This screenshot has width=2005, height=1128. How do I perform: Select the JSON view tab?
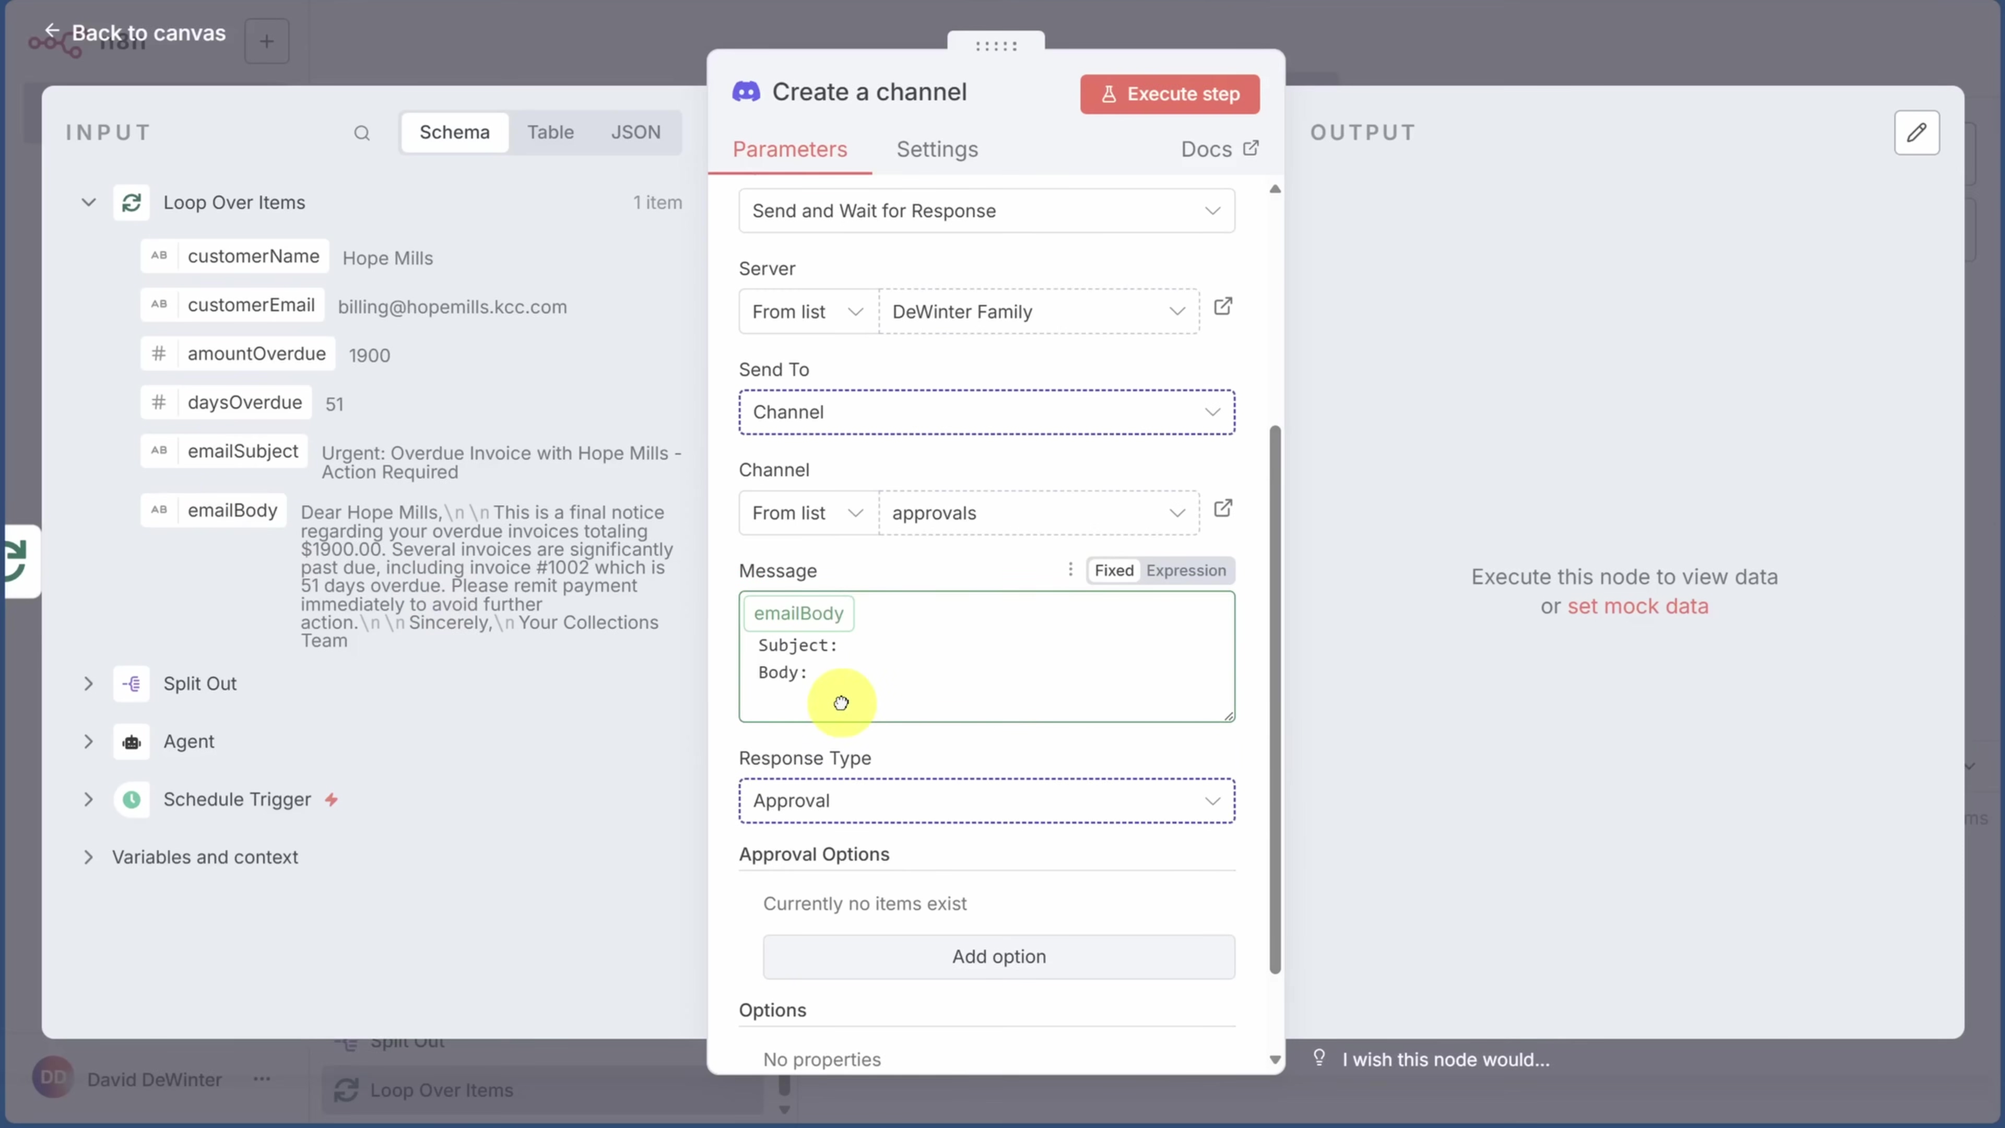(635, 132)
